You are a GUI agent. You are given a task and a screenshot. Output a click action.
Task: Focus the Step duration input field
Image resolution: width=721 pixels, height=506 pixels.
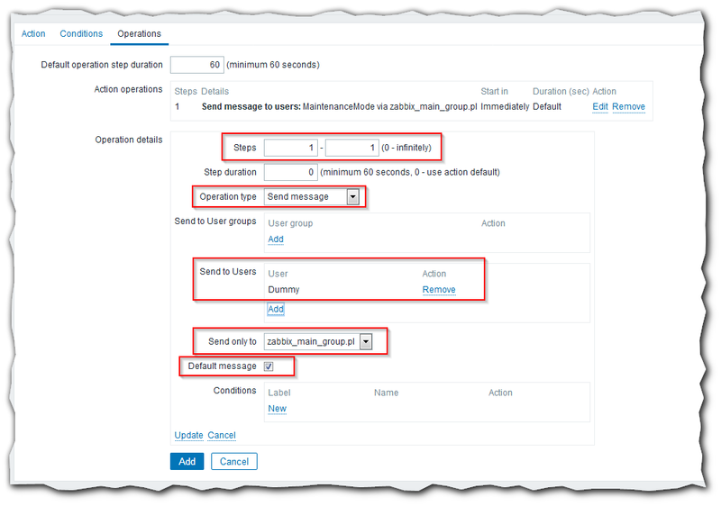point(289,172)
